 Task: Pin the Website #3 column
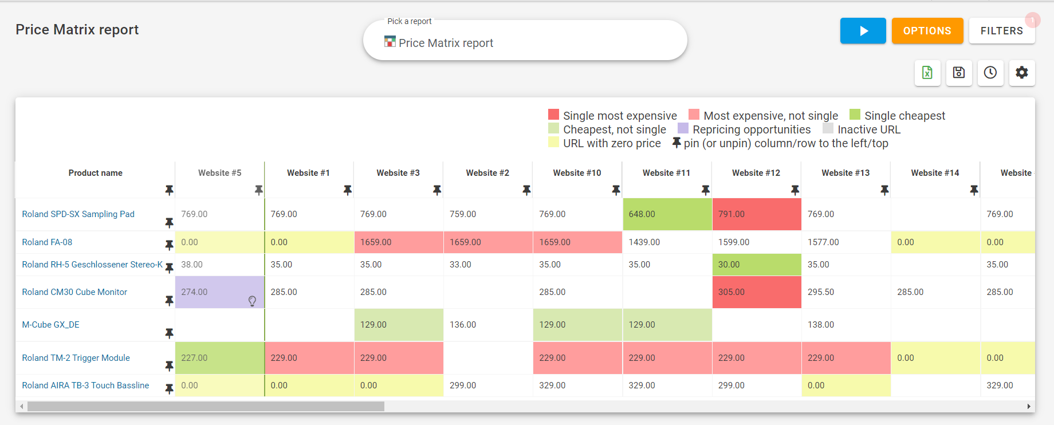(437, 190)
